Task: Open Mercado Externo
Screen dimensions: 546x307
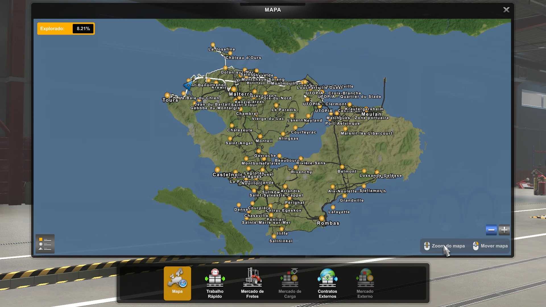Action: pyautogui.click(x=365, y=283)
